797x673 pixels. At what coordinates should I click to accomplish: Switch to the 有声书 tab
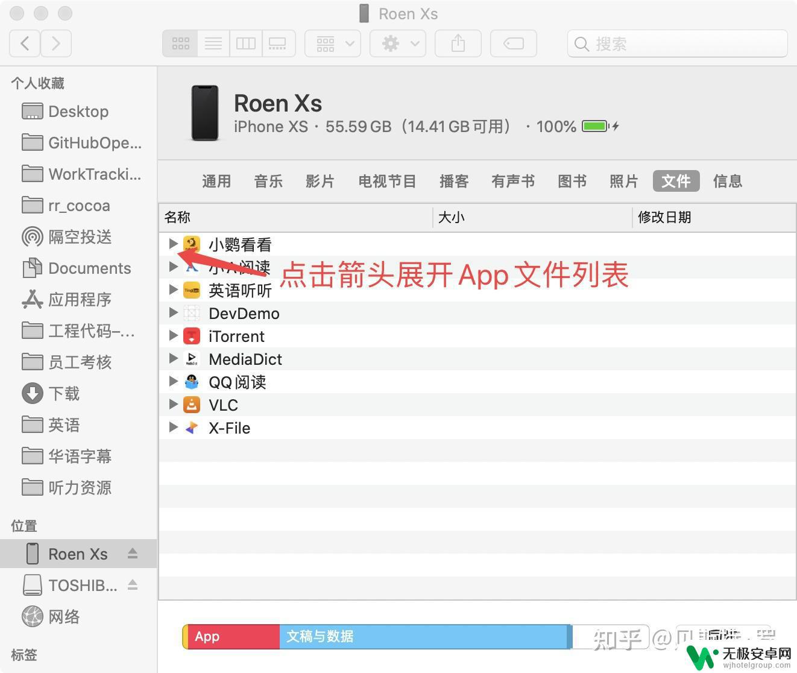pyautogui.click(x=513, y=181)
